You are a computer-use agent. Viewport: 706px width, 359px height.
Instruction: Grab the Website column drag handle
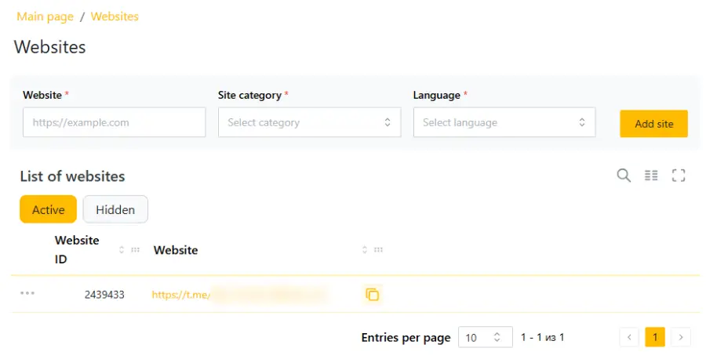[378, 250]
